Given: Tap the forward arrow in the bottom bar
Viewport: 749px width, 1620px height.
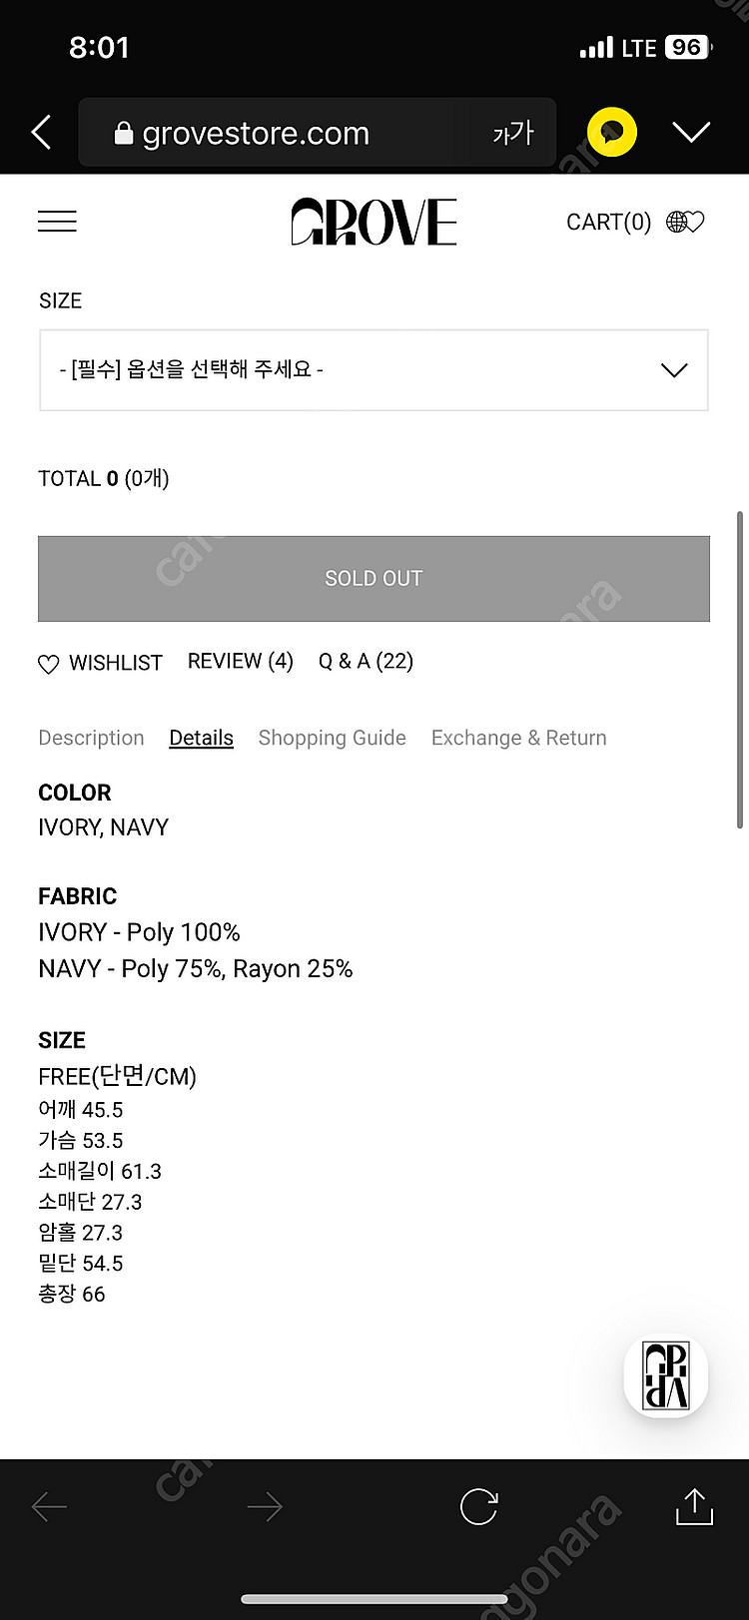Looking at the screenshot, I should (265, 1507).
